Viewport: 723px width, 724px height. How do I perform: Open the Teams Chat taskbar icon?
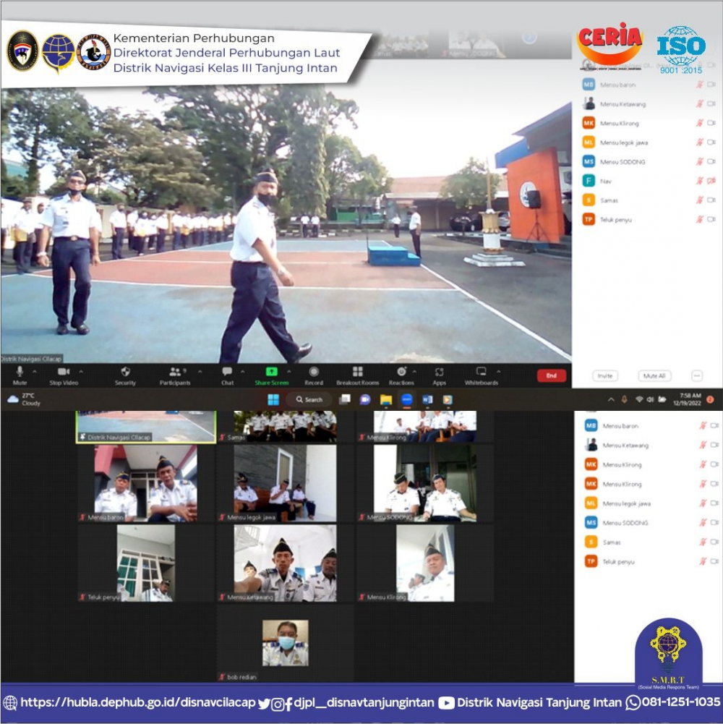coord(365,400)
